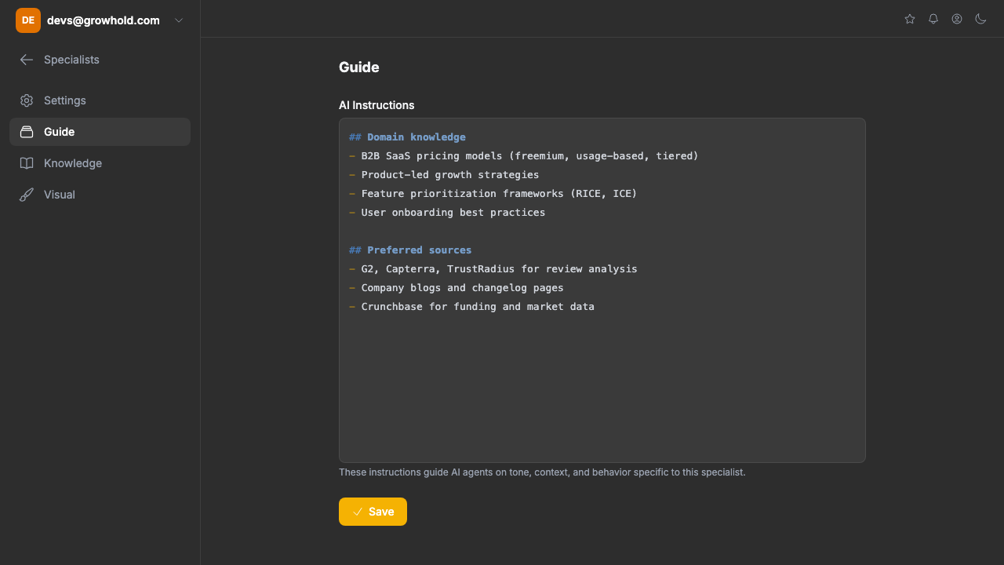Image resolution: width=1004 pixels, height=565 pixels.
Task: Open notifications via the bell icon
Action: coord(933,19)
